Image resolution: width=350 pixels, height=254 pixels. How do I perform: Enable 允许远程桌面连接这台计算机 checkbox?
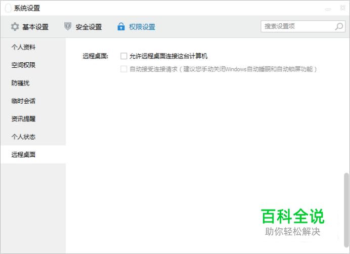click(123, 56)
